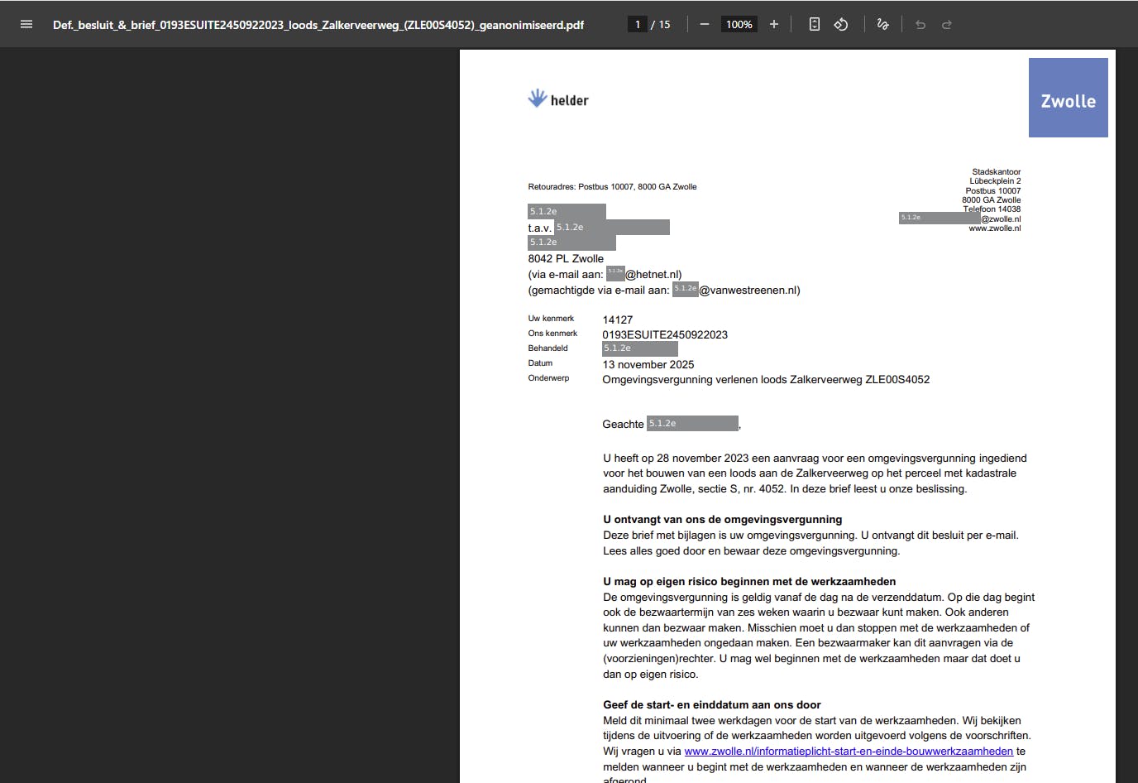
Task: Click www.zwolle.nl in the letterhead
Action: tap(995, 228)
